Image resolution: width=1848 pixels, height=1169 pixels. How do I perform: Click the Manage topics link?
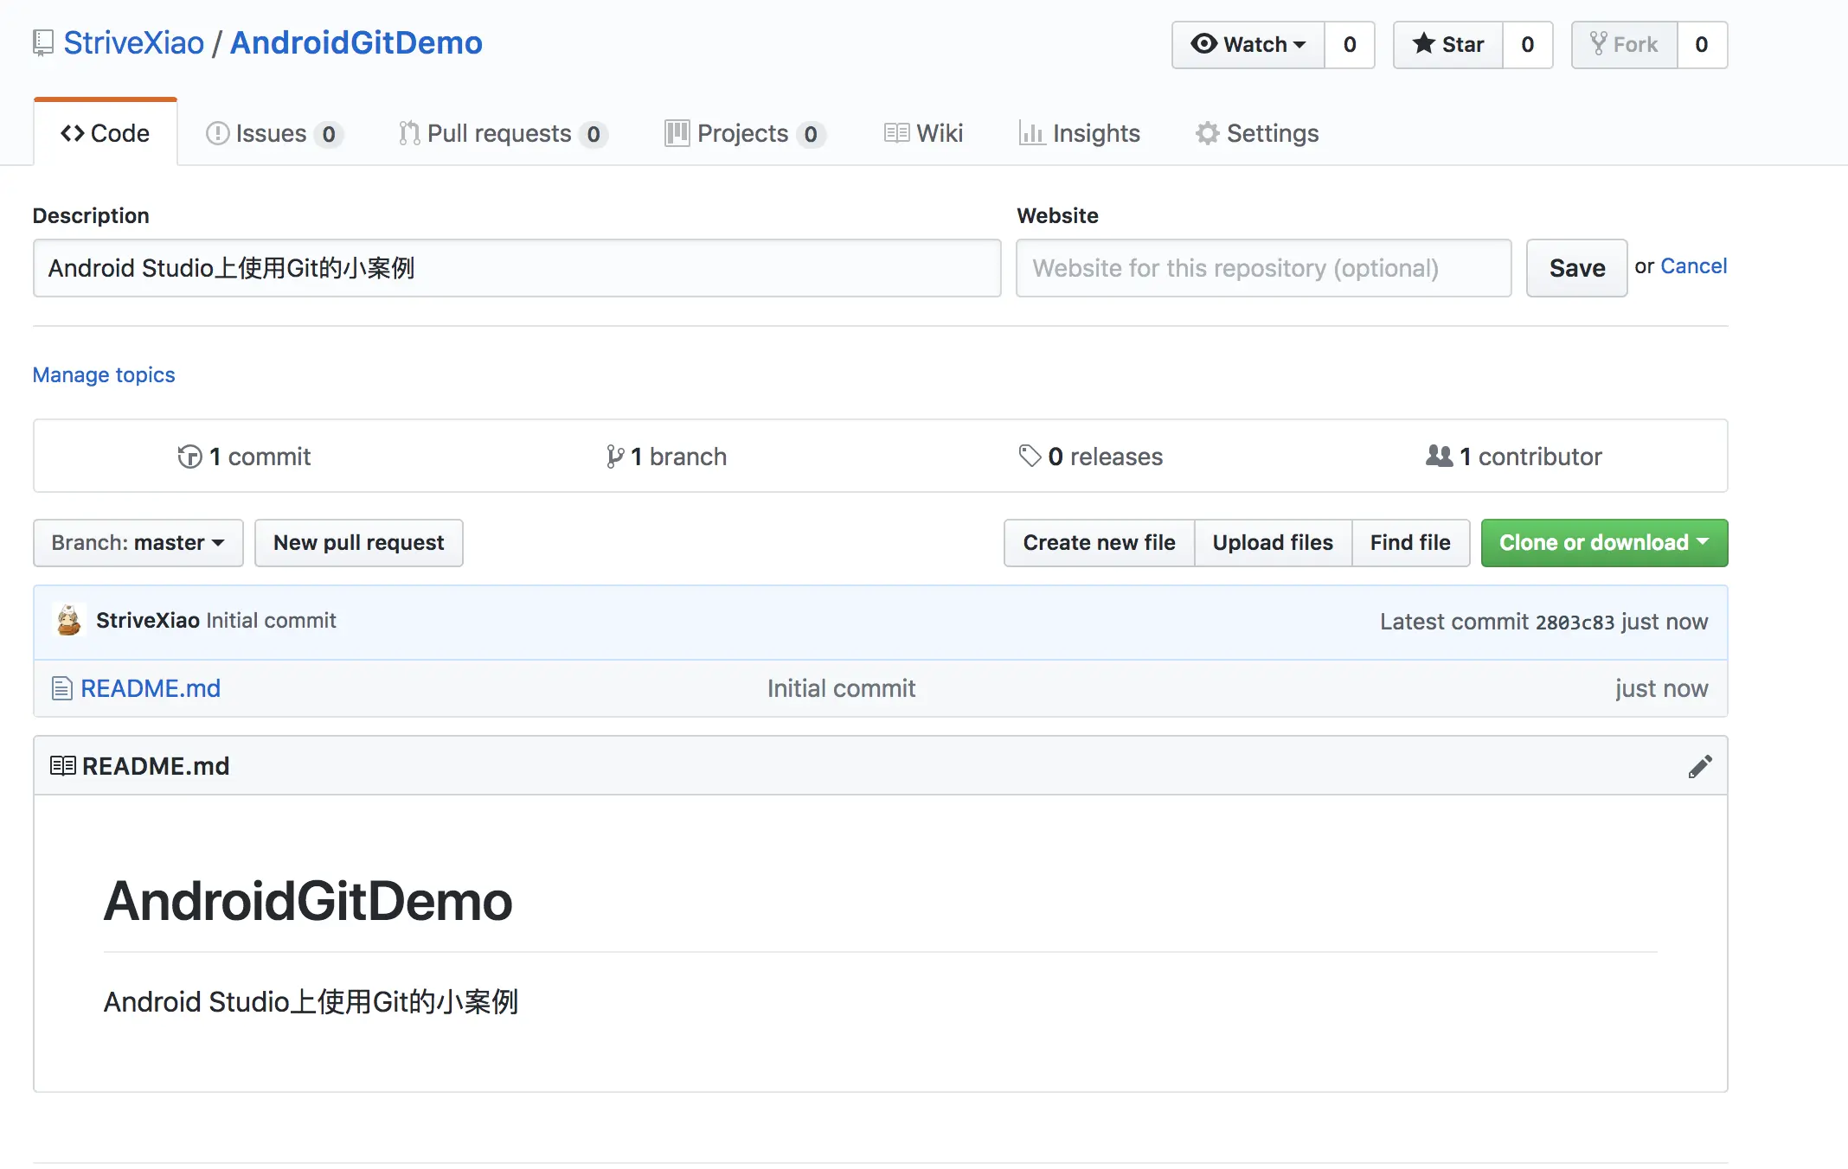point(104,374)
